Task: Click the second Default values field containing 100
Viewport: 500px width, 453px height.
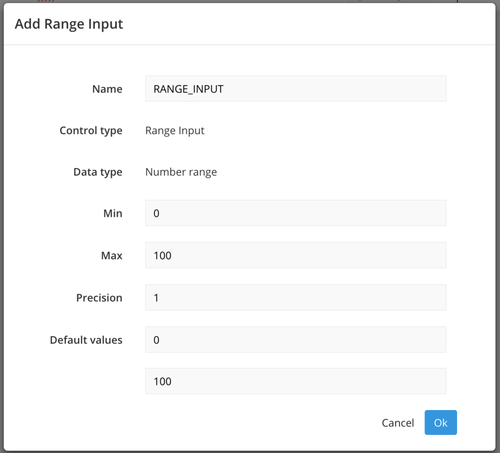Action: pos(295,381)
